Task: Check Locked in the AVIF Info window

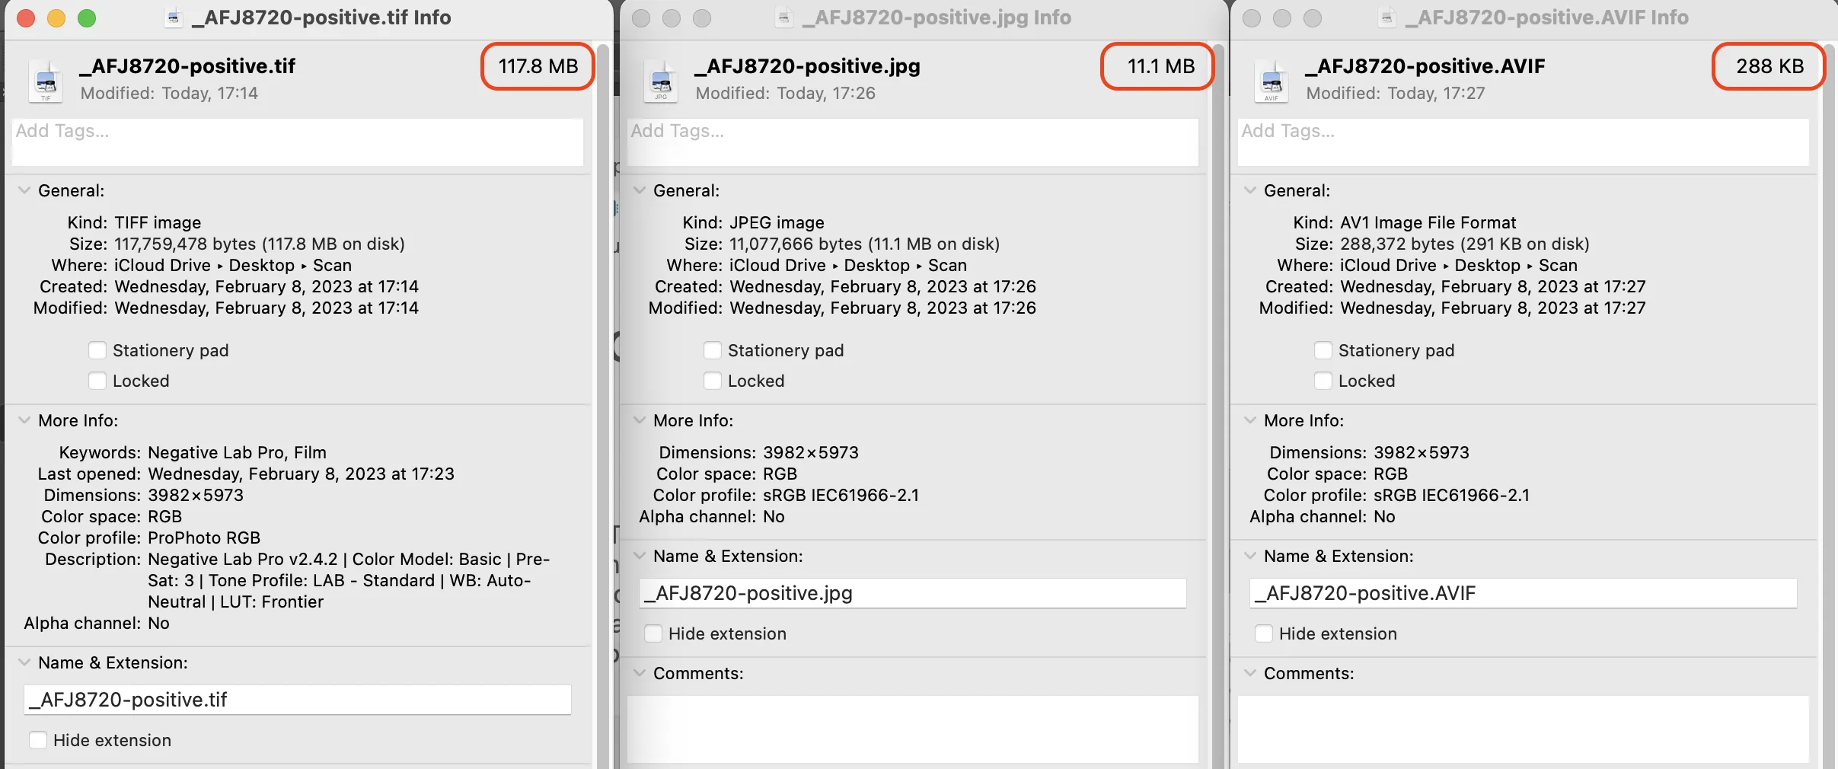Action: click(1323, 381)
